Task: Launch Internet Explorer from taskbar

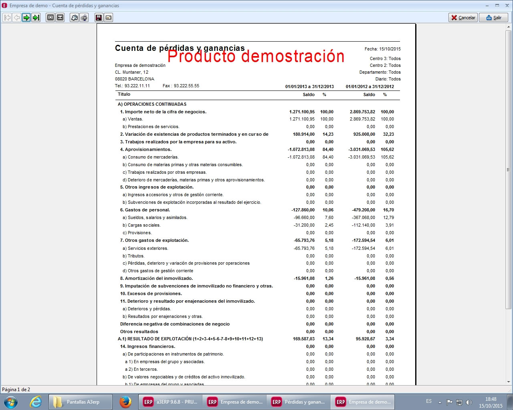Action: pos(36,402)
